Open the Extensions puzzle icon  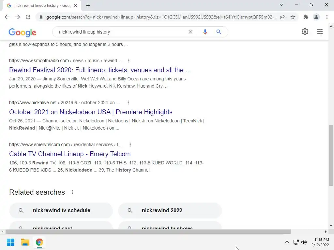point(306,17)
